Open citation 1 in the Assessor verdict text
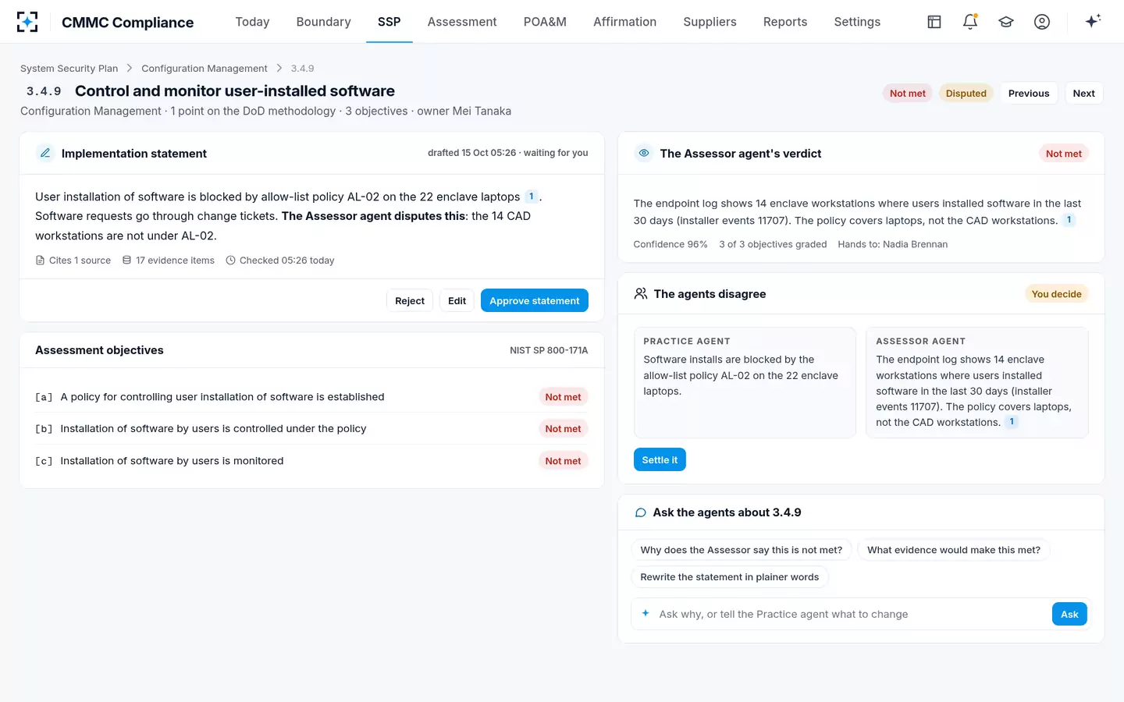Screen dimensions: 1124x702 click(x=1069, y=220)
